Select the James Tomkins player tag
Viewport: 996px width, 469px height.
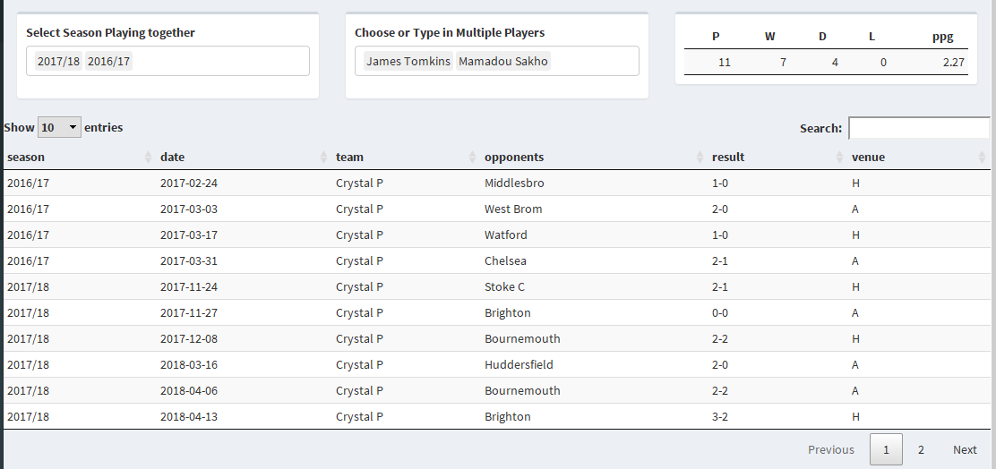(x=408, y=62)
